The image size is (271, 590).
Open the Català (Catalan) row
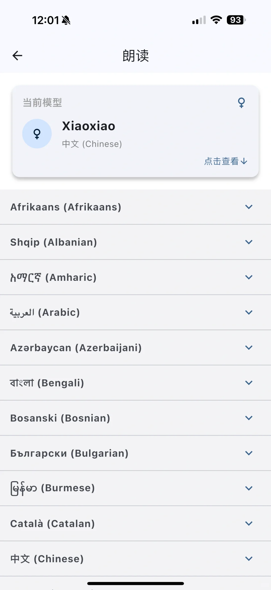(135, 524)
